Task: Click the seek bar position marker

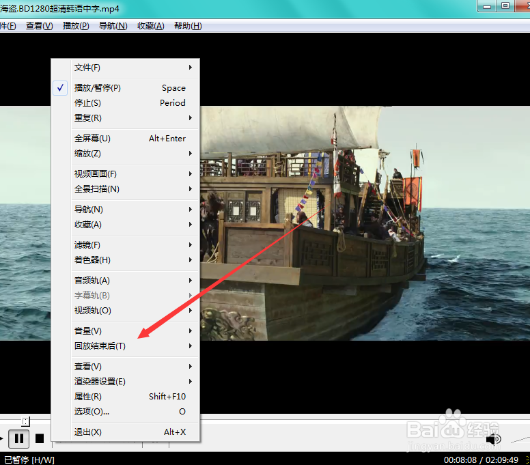Action: click(25, 421)
